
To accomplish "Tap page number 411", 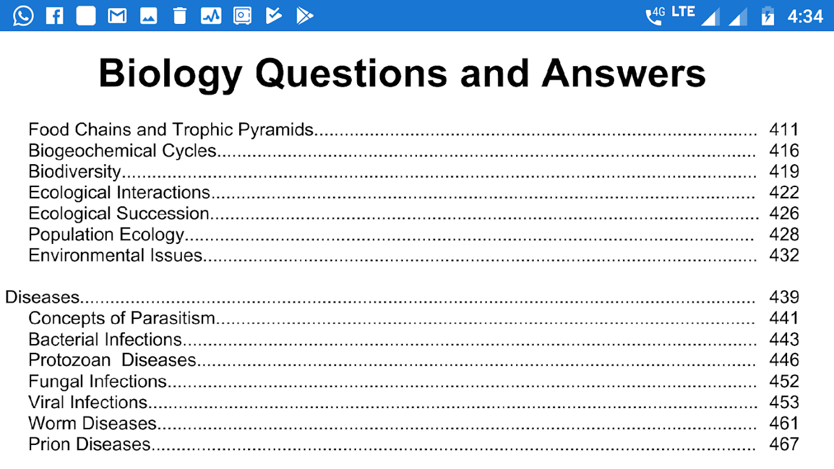I will 784,130.
